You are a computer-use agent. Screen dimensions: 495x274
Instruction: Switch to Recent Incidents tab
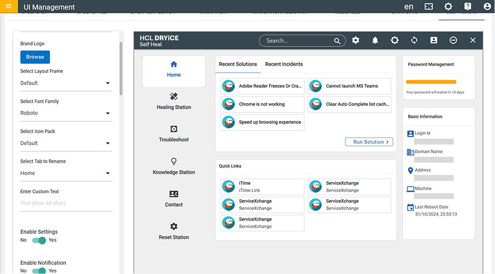[x=284, y=64]
